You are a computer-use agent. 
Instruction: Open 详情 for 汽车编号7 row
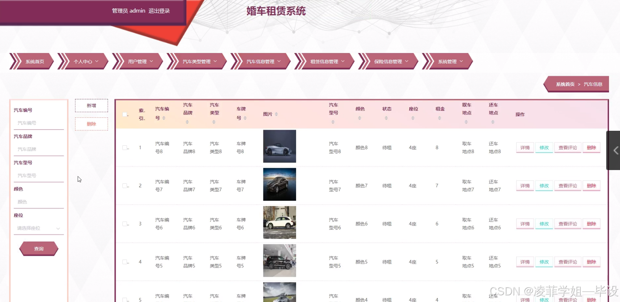pos(525,186)
